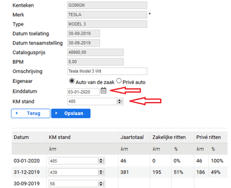Click the Catalogusprijs field 48980,00
This screenshot has width=231, height=188.
click(95, 53)
